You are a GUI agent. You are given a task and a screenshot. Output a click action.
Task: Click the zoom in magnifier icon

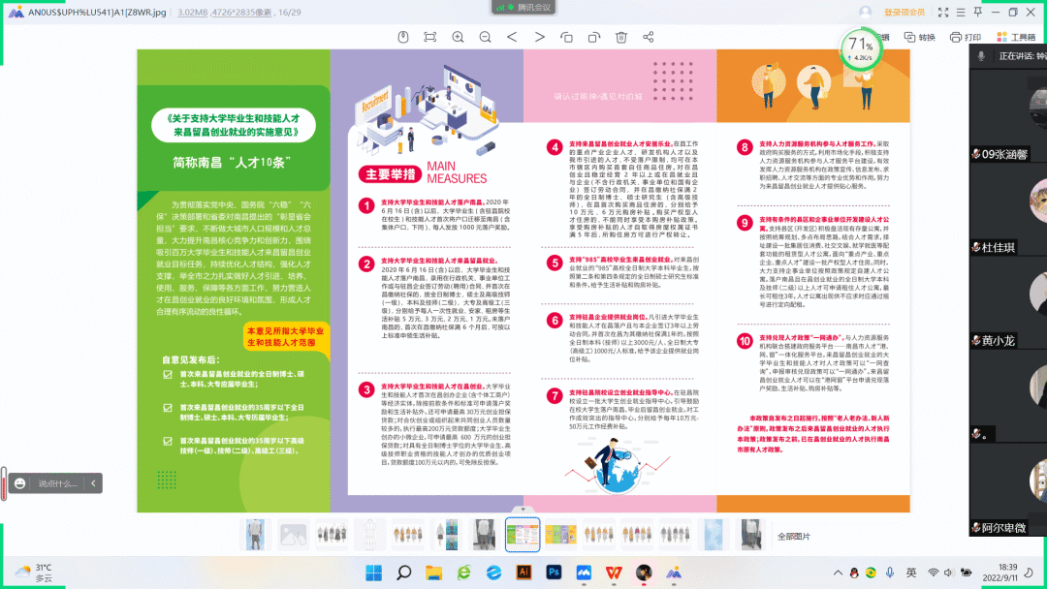(x=459, y=37)
